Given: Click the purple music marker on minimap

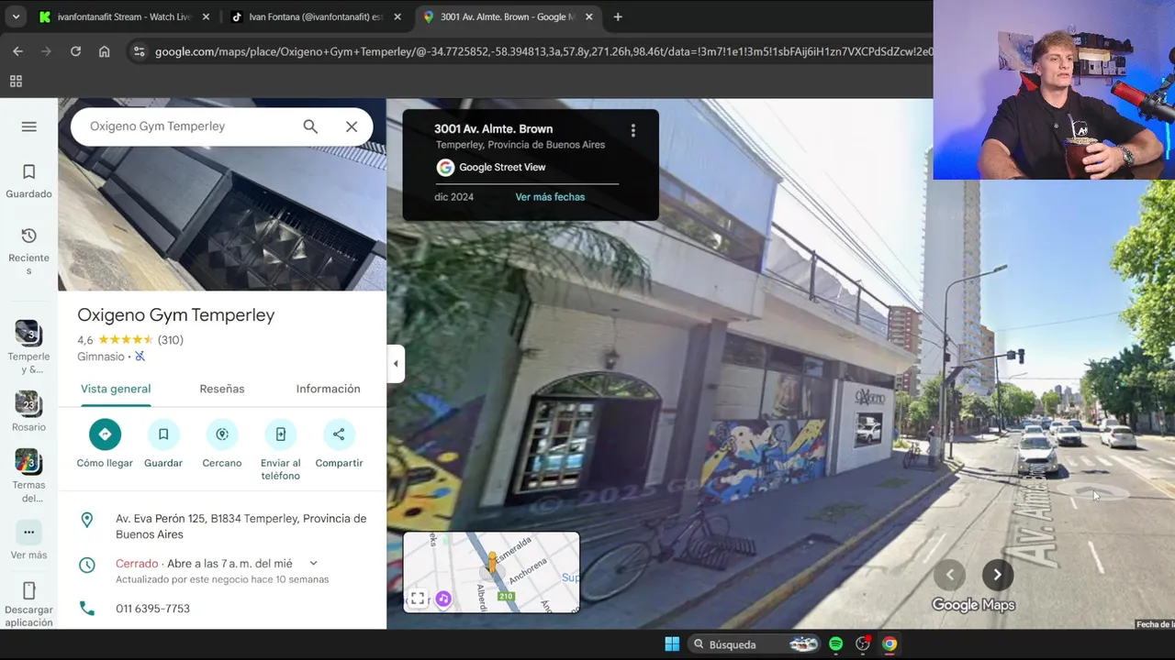Looking at the screenshot, I should pyautogui.click(x=443, y=599).
